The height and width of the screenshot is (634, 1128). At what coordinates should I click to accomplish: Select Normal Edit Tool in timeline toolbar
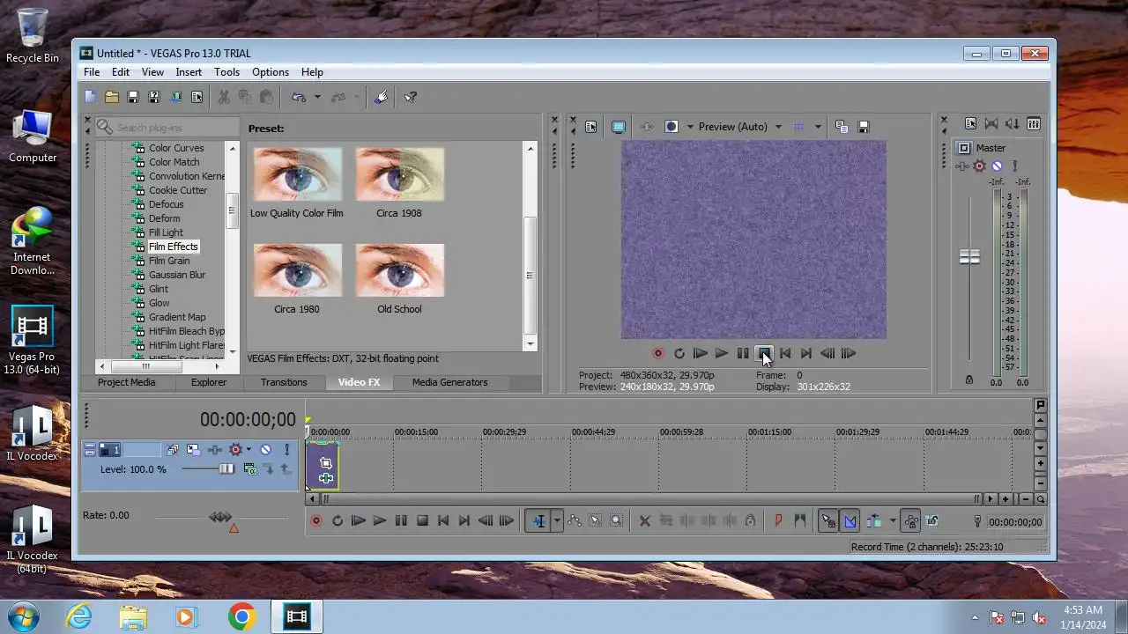[538, 521]
